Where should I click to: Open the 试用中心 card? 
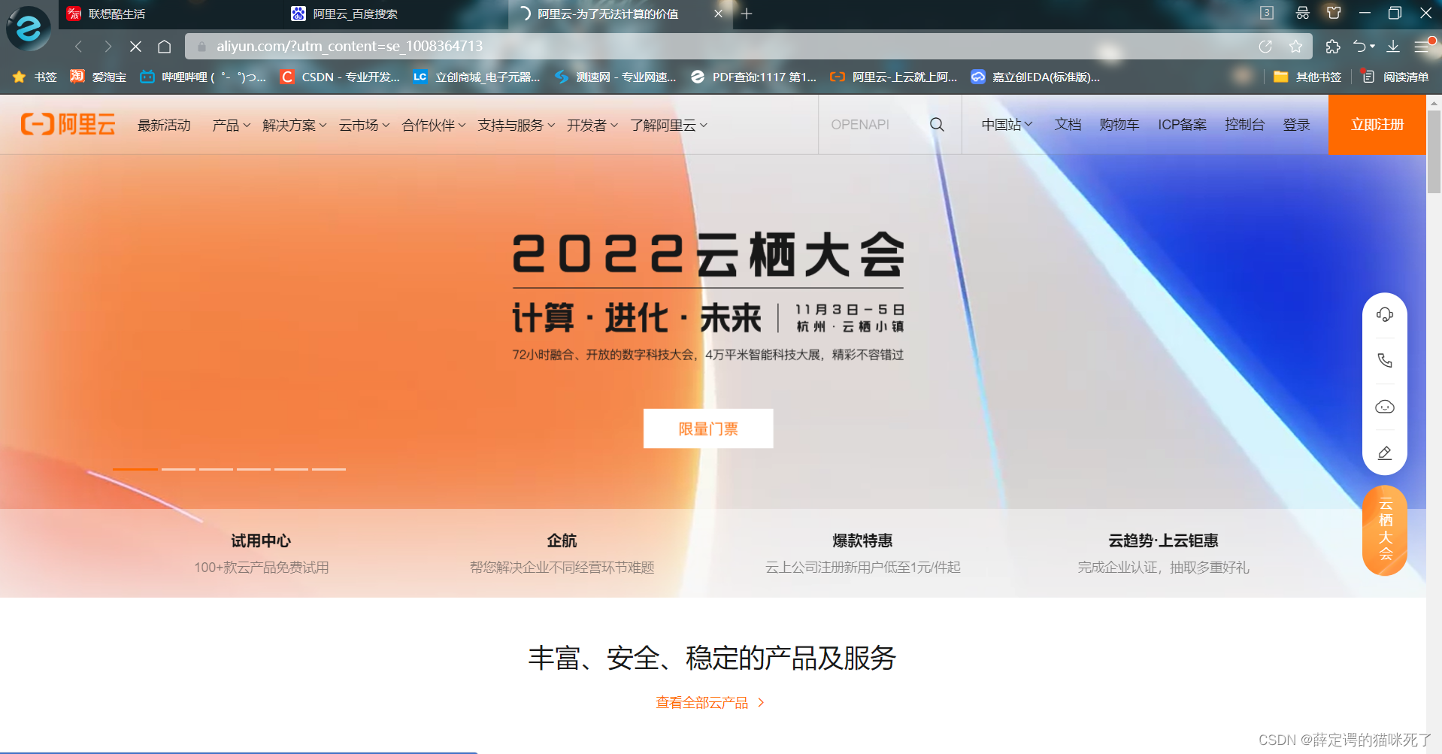[261, 553]
